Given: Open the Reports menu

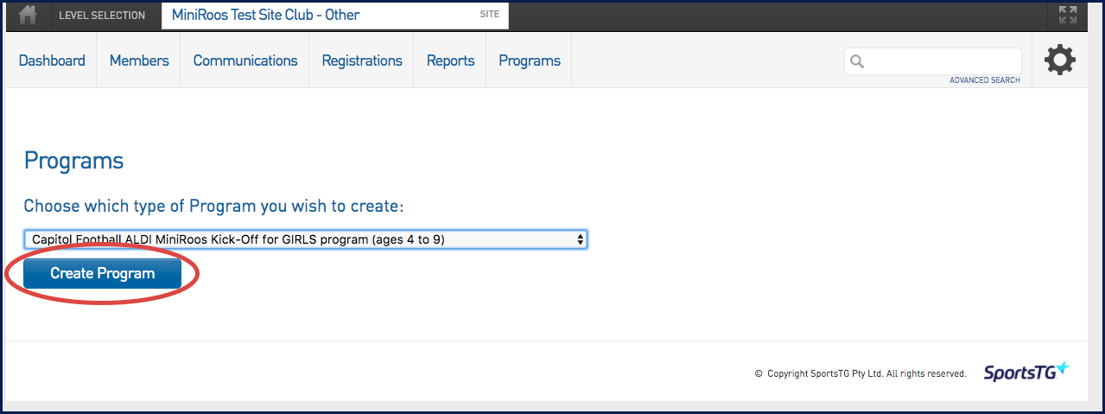Looking at the screenshot, I should (450, 61).
